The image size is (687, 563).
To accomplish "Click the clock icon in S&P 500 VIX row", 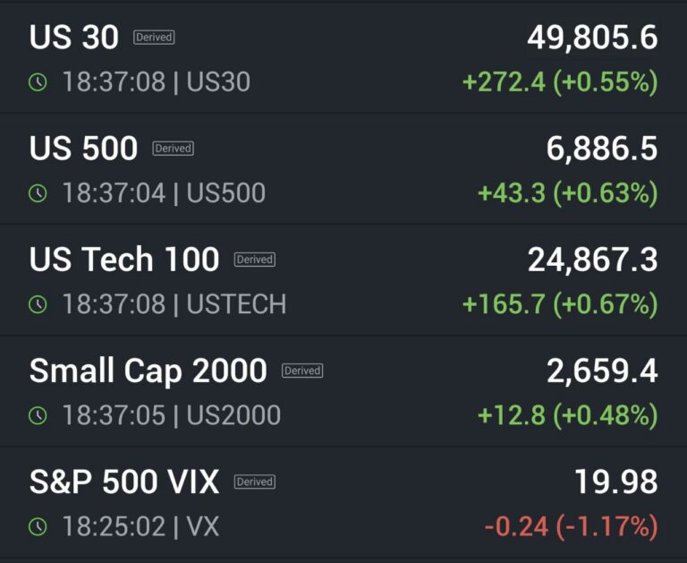I will coord(38,526).
